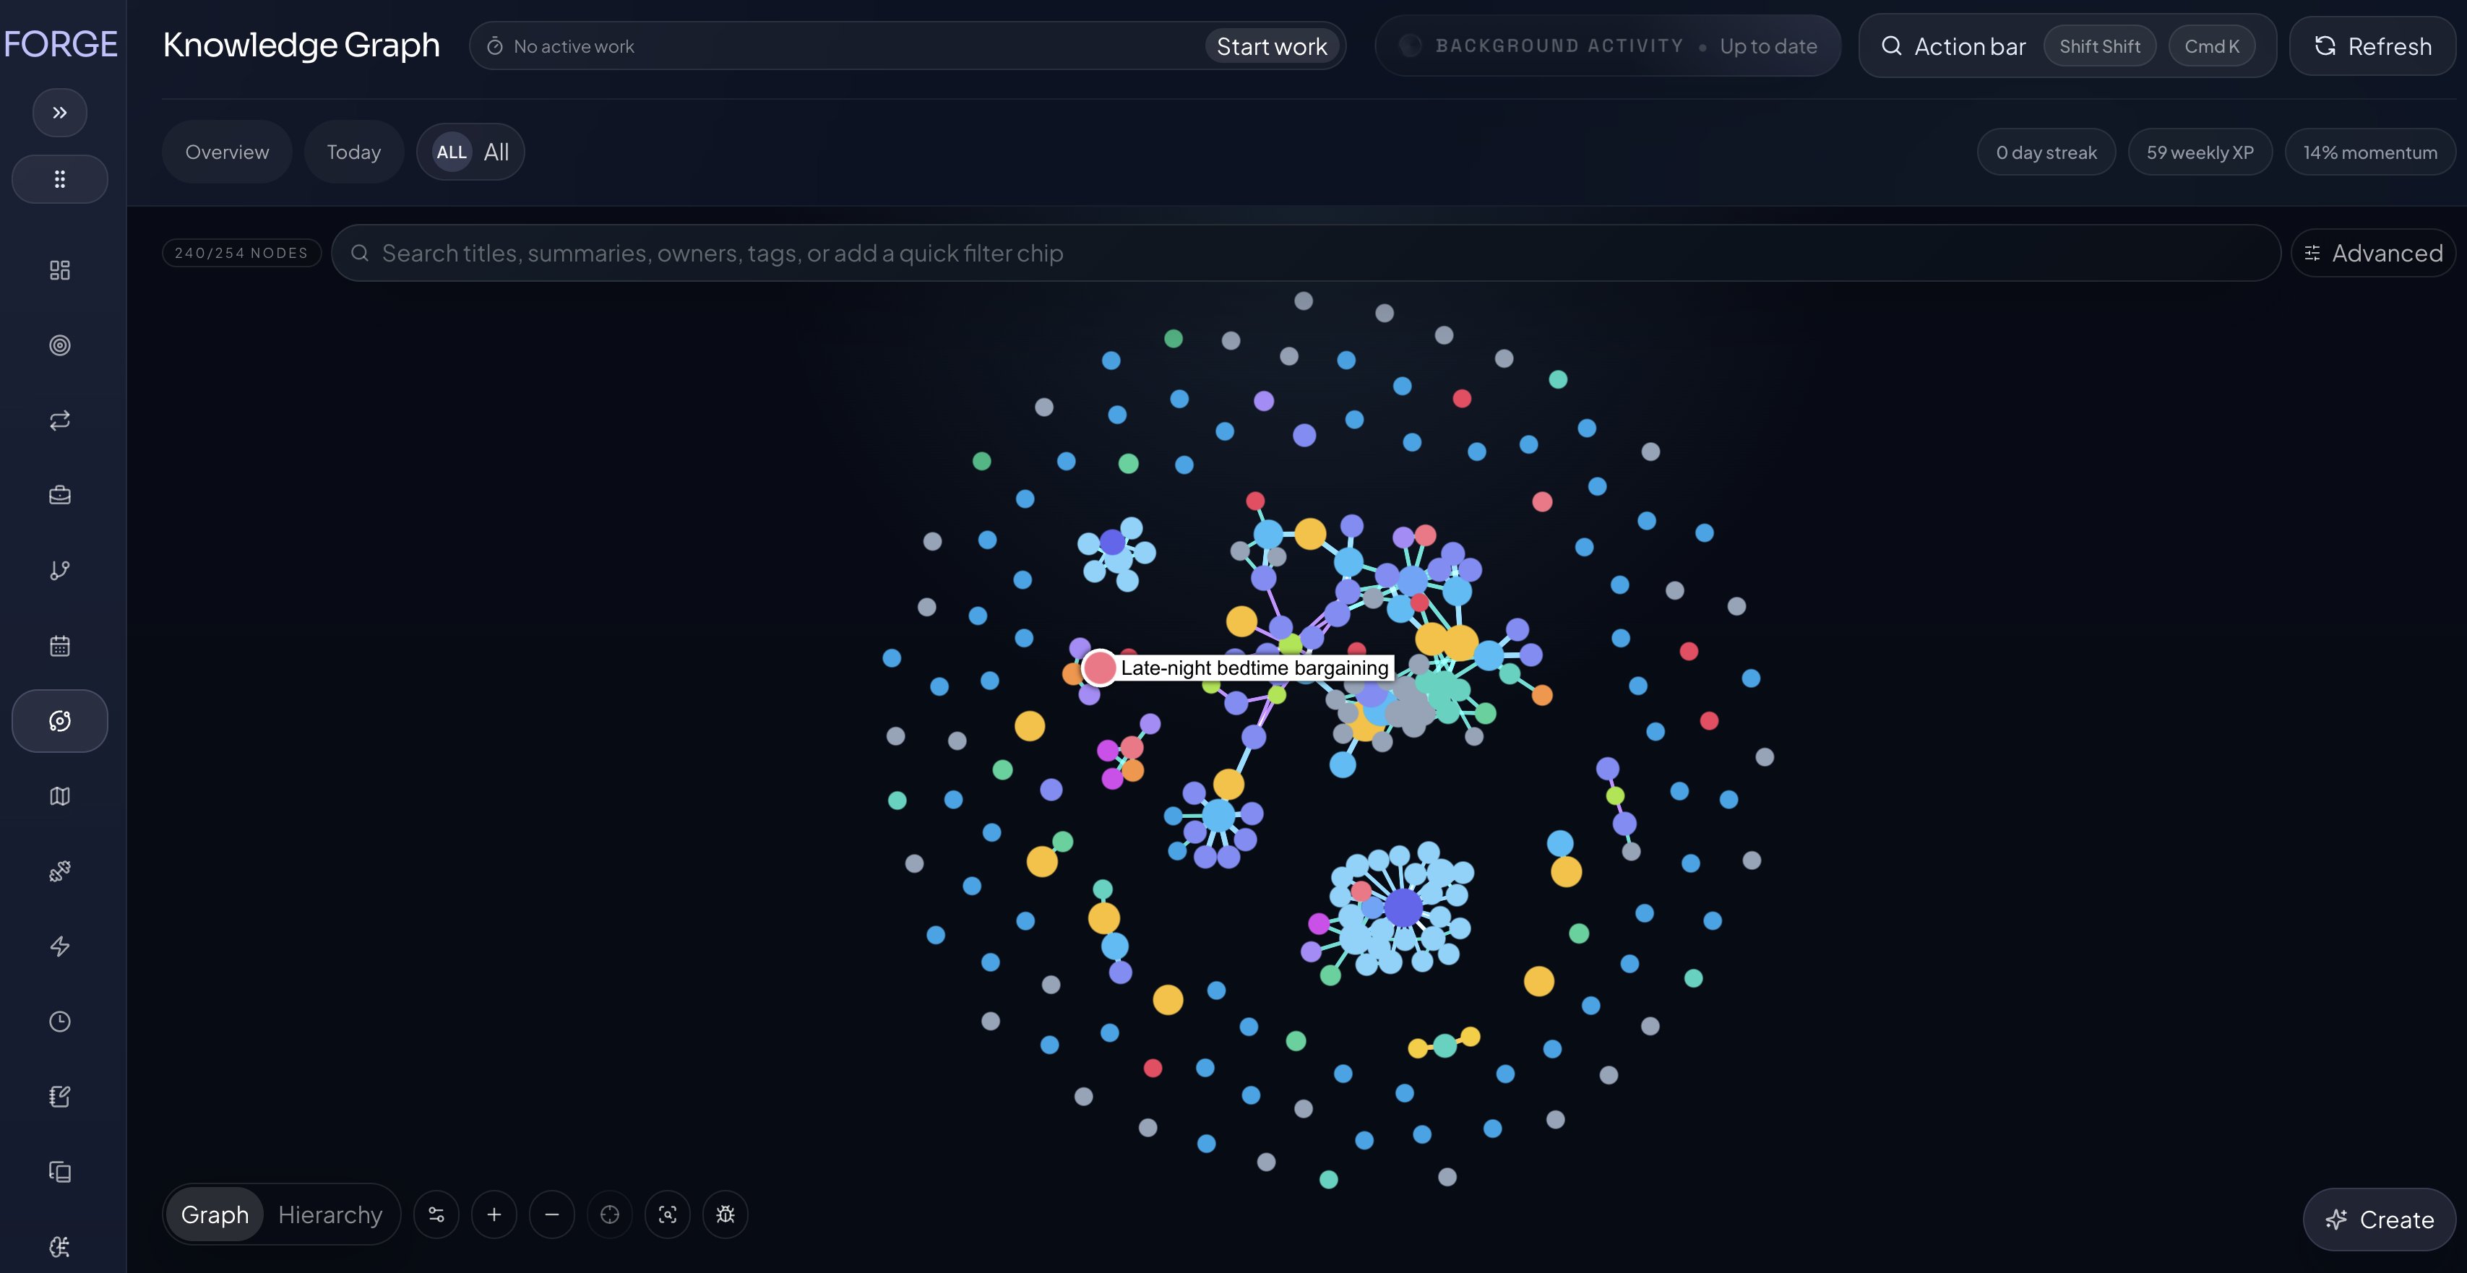2467x1273 pixels.
Task: Open the briefcase projects icon
Action: click(x=59, y=494)
